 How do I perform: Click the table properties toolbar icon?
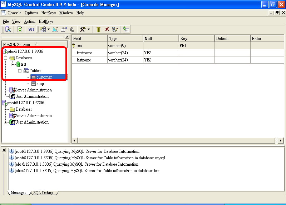64,29
